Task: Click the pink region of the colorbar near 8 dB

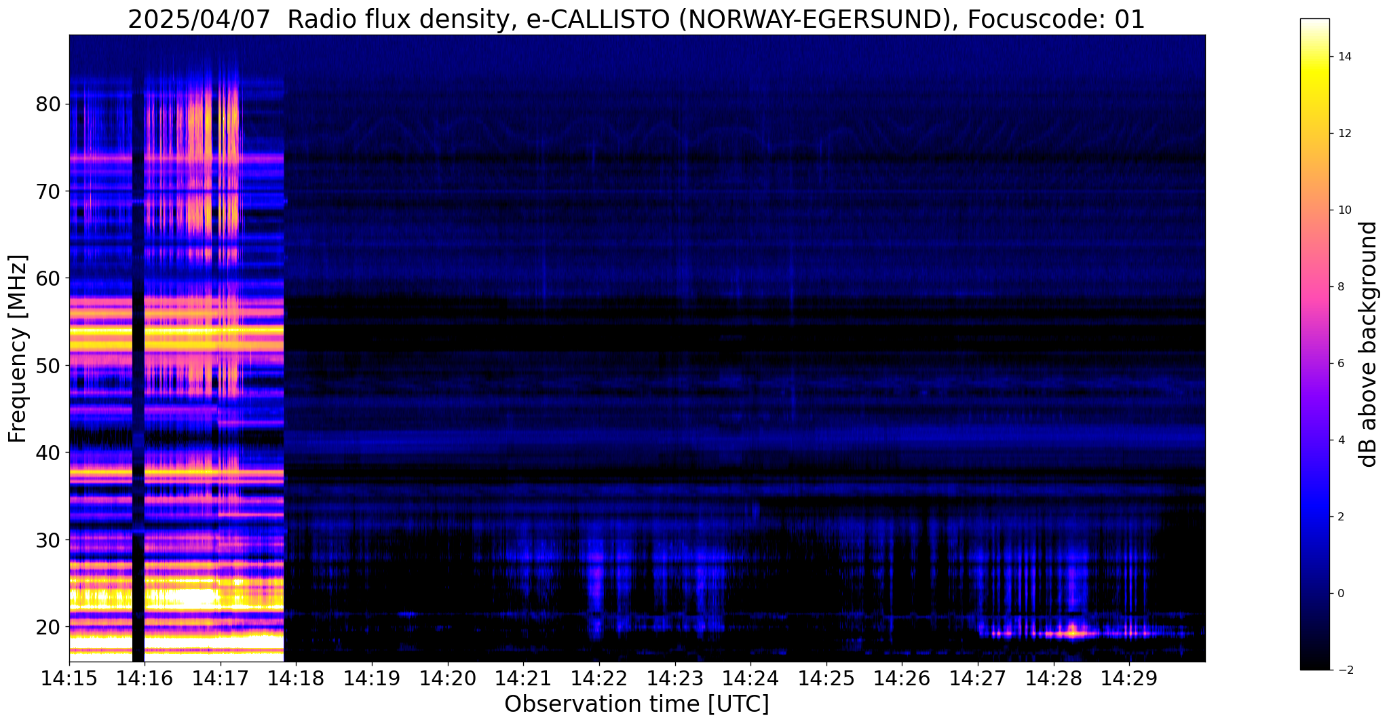Action: 1314,287
